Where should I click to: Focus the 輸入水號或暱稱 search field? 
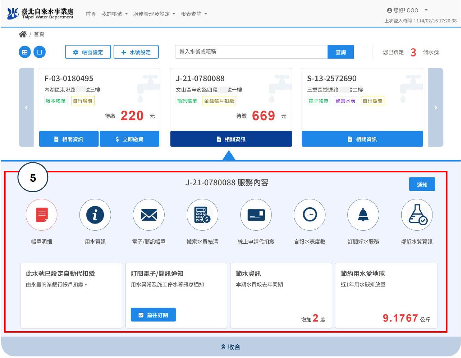(251, 52)
